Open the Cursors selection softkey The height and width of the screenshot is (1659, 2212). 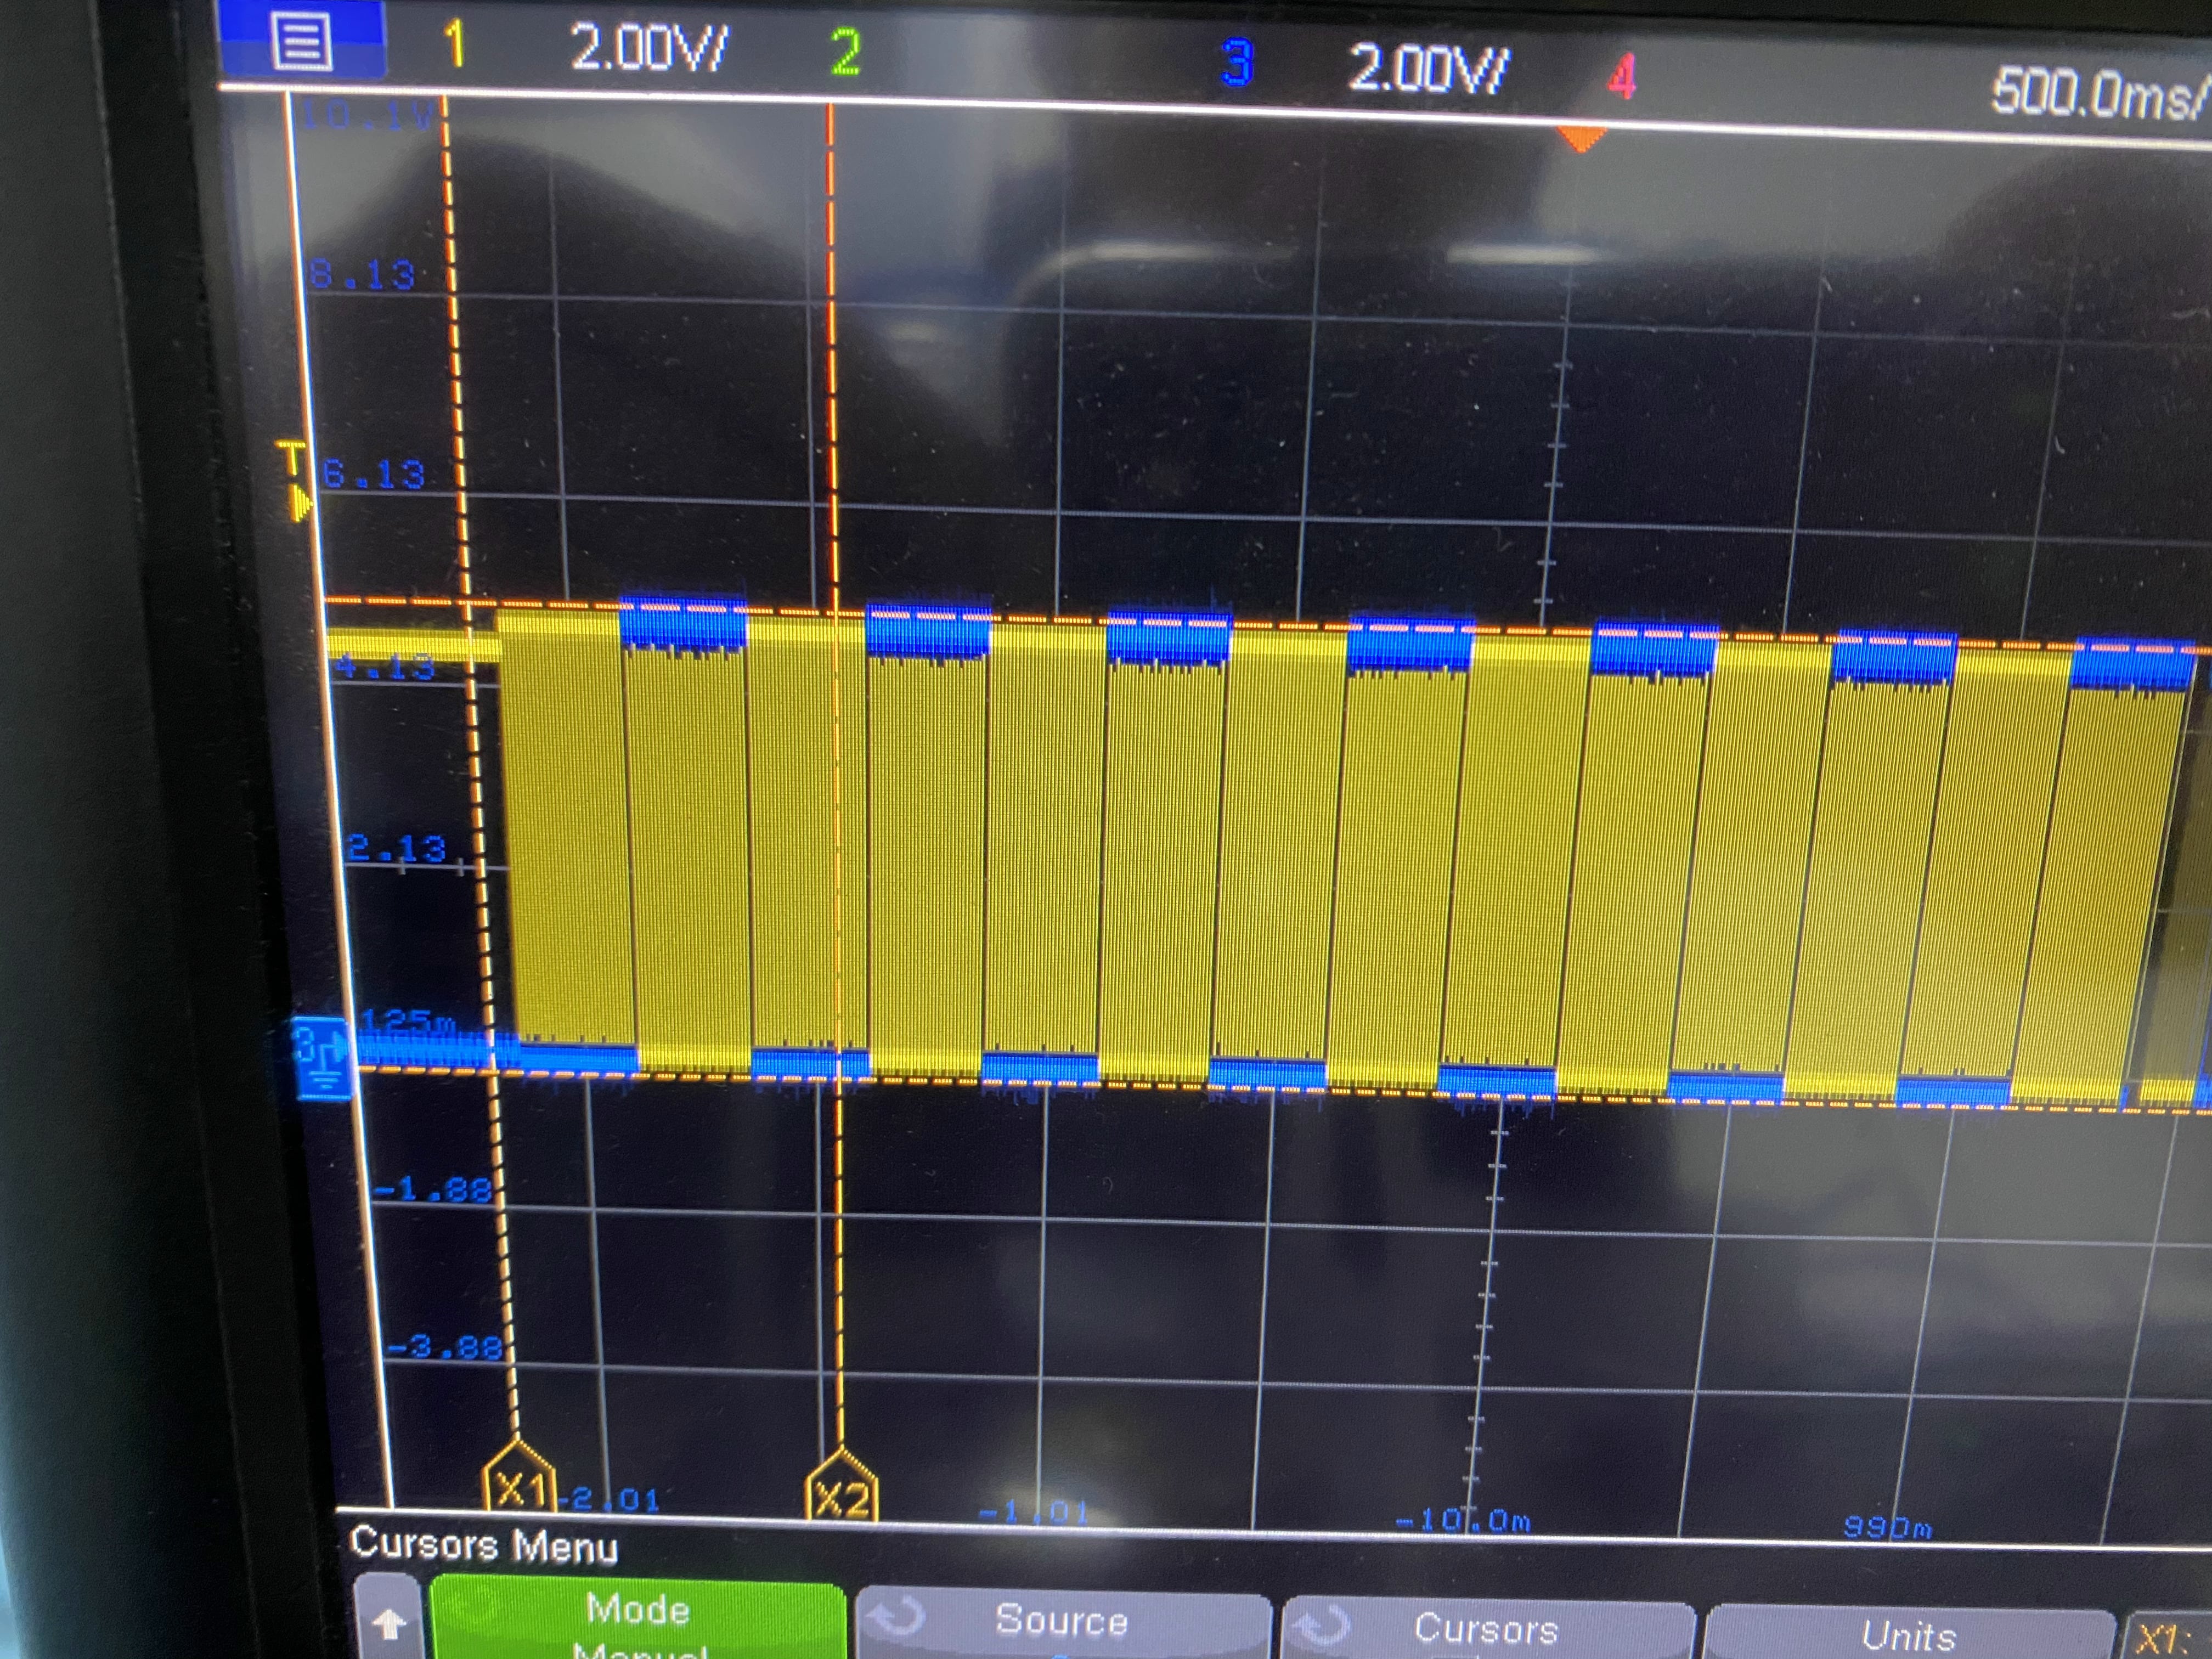click(1486, 1629)
